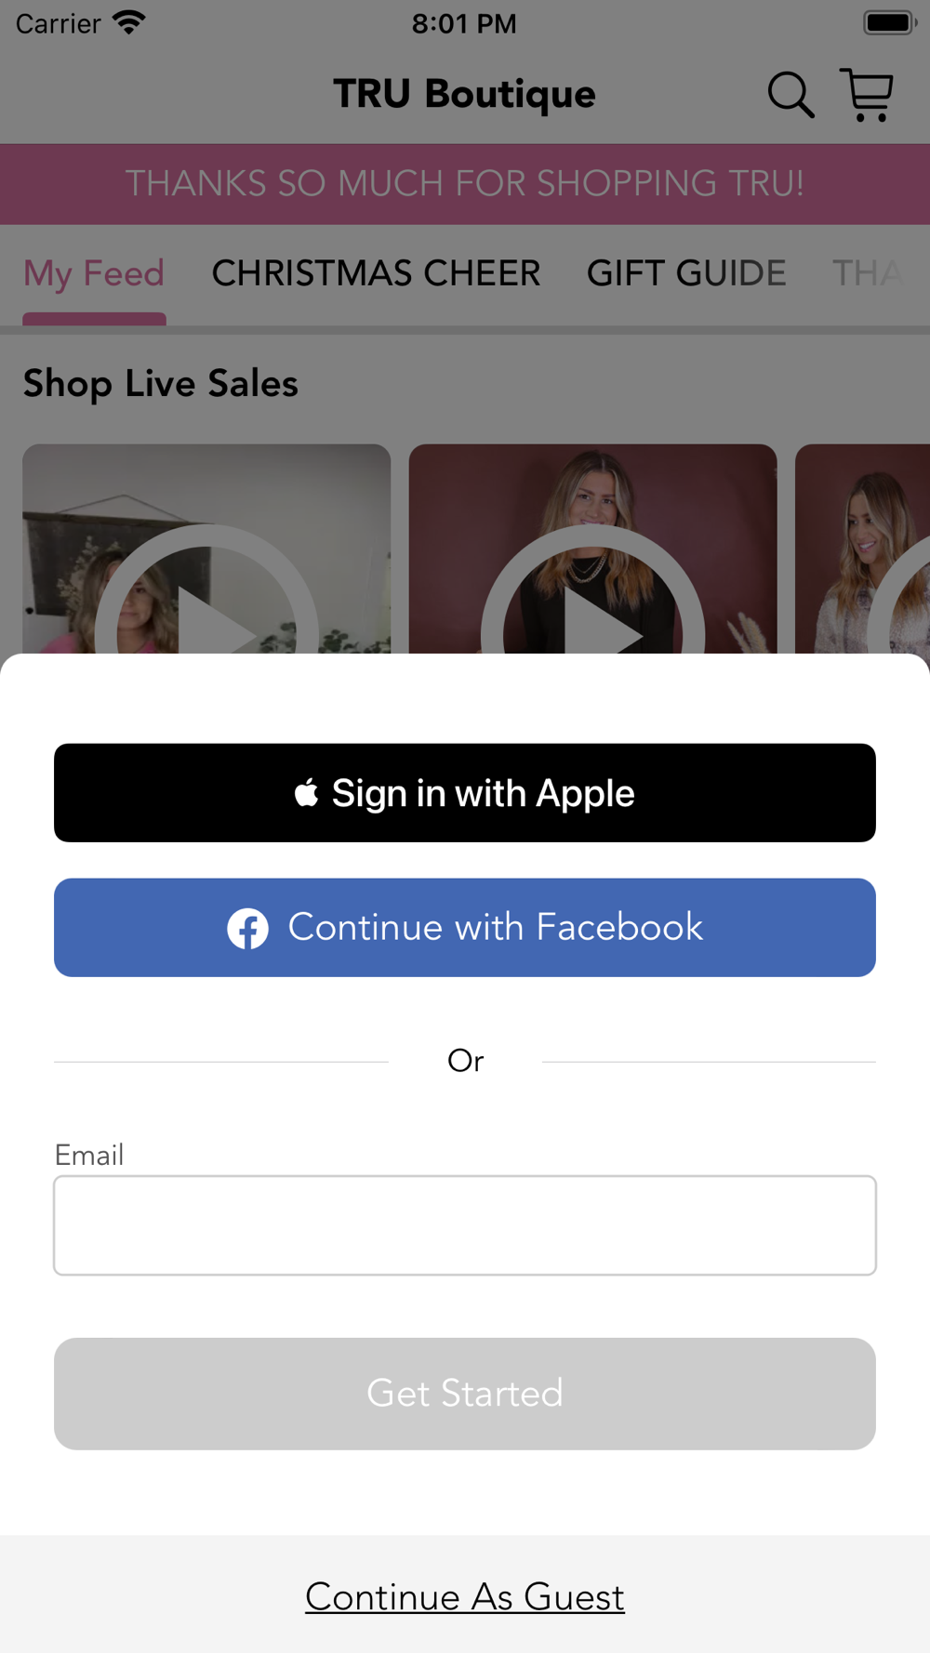The height and width of the screenshot is (1653, 930).
Task: Continue As Guest link
Action: tap(465, 1597)
